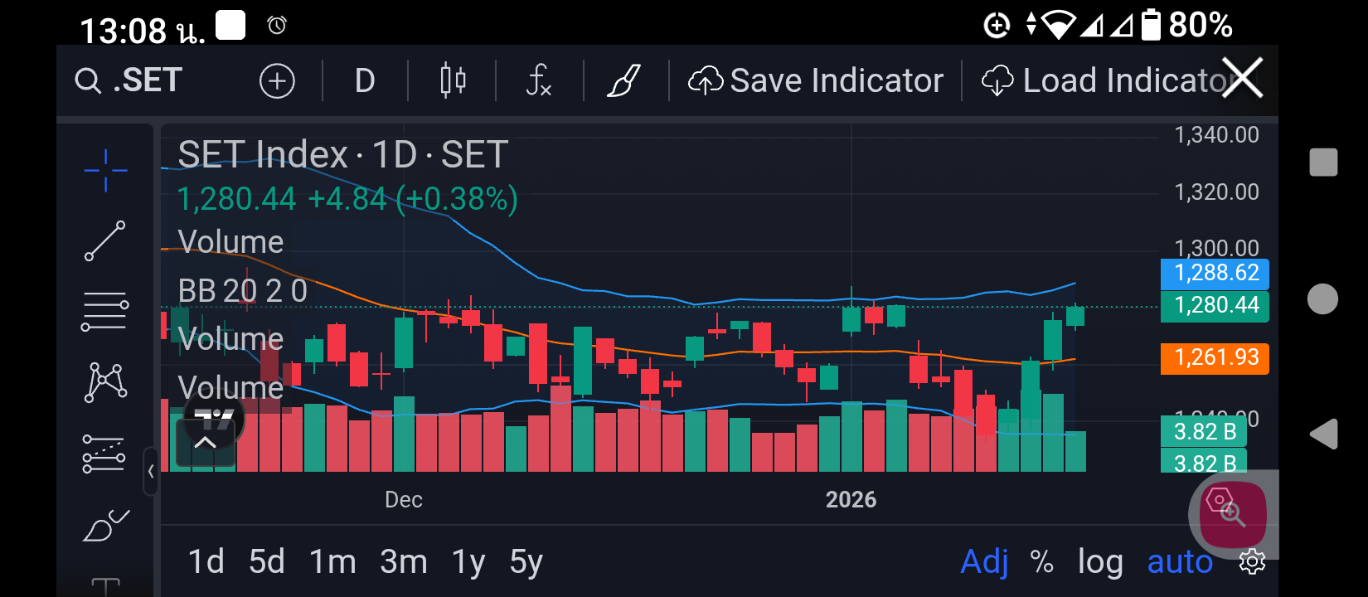This screenshot has height=597, width=1368.
Task: Tap the floating magnifier overlay button
Action: pos(1233,515)
